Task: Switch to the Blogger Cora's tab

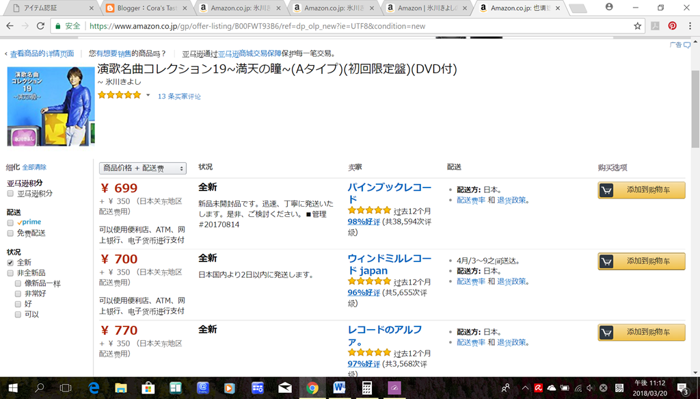Action: pos(146,8)
